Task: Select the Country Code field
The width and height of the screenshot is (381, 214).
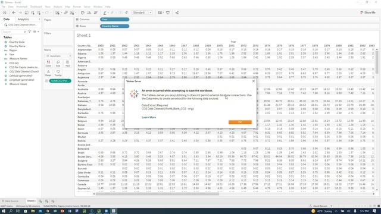Action: 17,42
